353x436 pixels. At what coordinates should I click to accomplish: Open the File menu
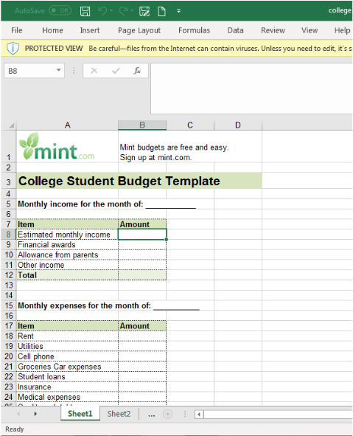click(17, 30)
